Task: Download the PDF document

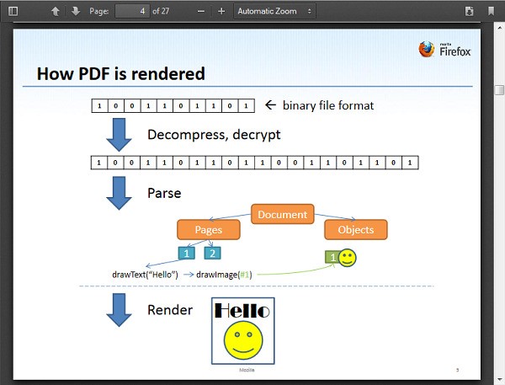Action: [x=470, y=11]
